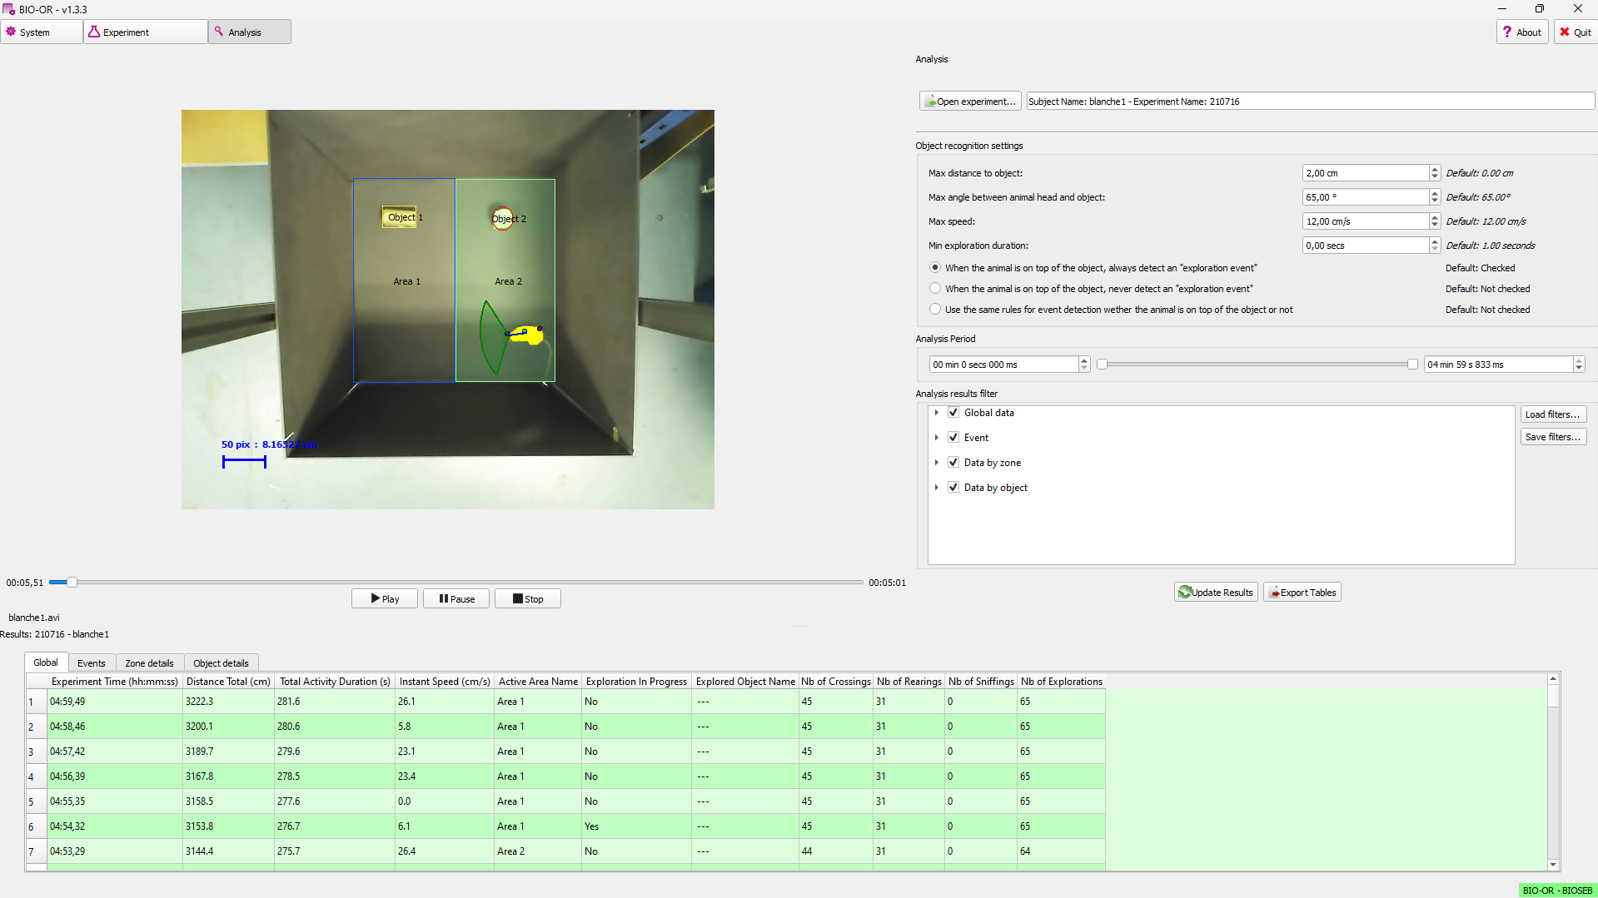Stop the video playback
The height and width of the screenshot is (898, 1598).
(x=527, y=598)
